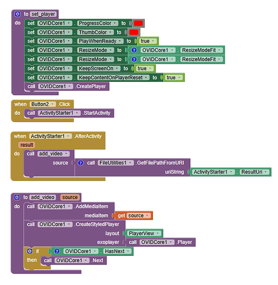The image size is (278, 285).
Task: Open mutator gear on add_video procedure
Action: click(x=17, y=197)
